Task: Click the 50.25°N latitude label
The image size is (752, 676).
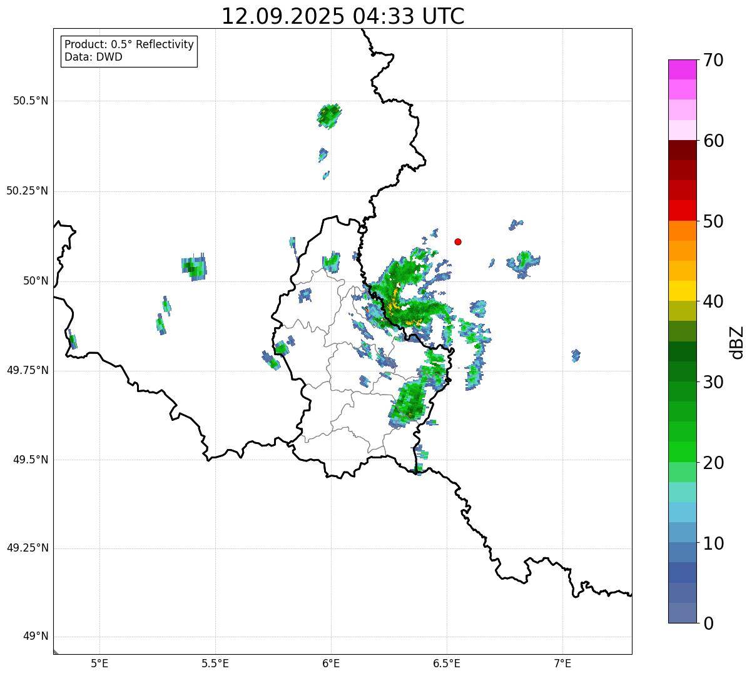Action: click(28, 191)
